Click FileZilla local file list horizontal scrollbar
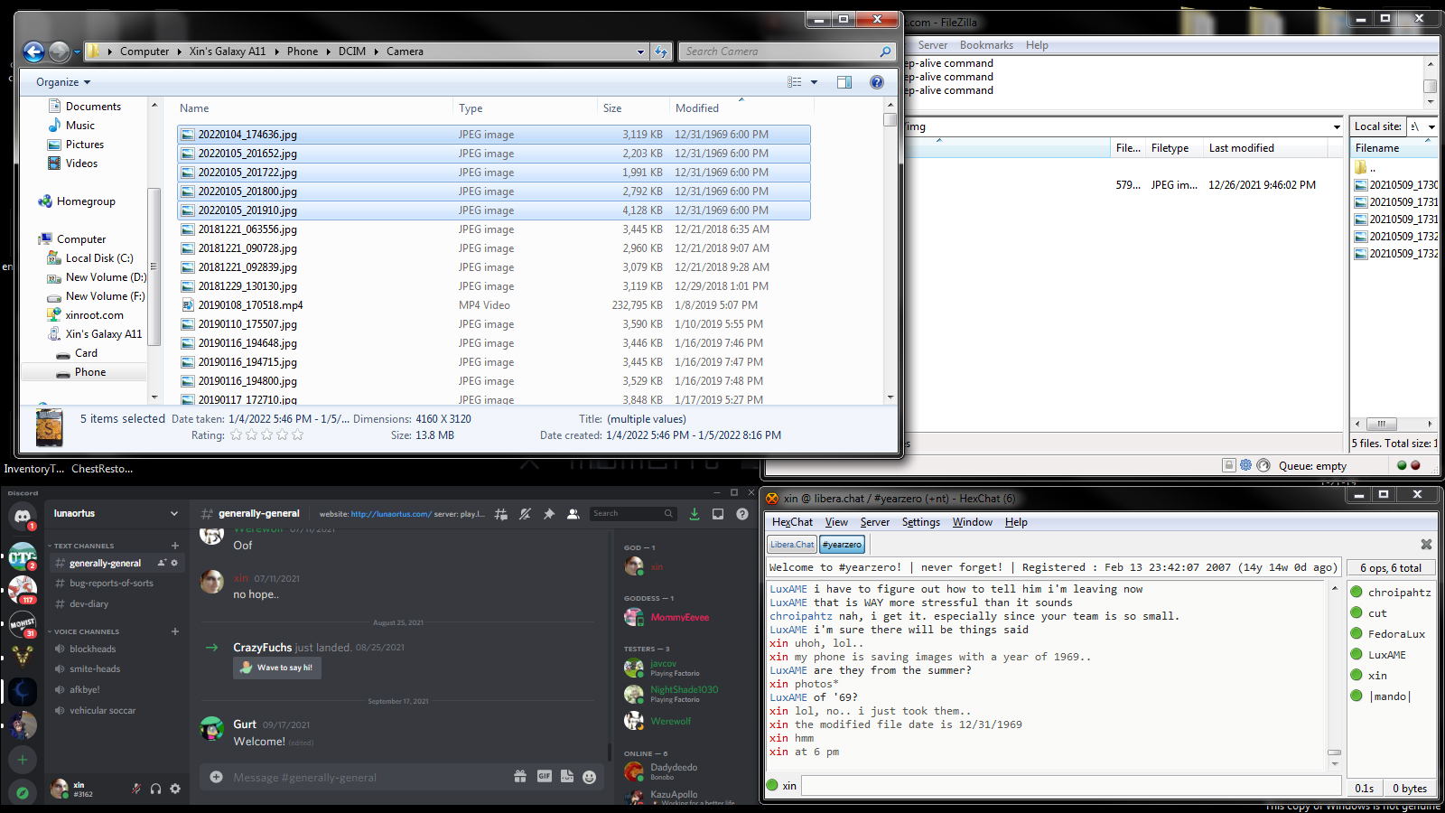This screenshot has height=813, width=1445. tap(1382, 424)
